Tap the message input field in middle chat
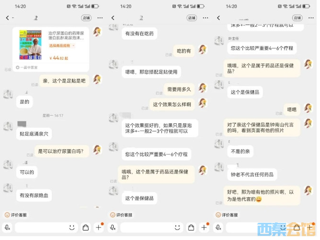The width and height of the screenshot is (320, 240). click(151, 228)
